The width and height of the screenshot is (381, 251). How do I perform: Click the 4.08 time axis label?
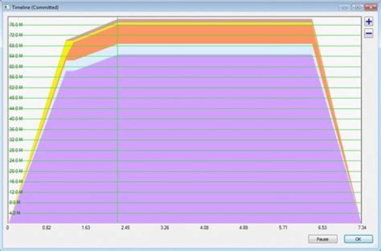[204, 228]
